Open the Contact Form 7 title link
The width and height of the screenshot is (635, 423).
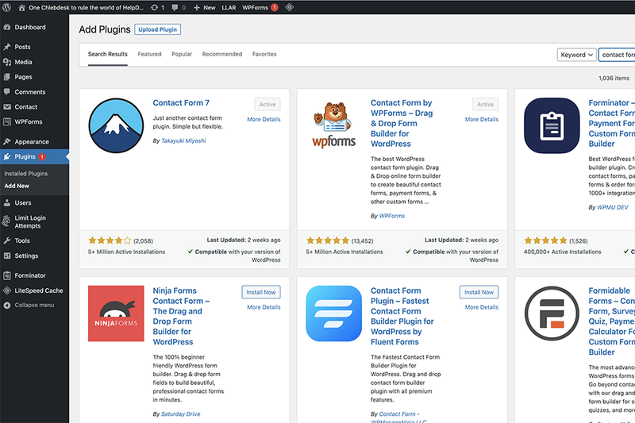click(181, 103)
